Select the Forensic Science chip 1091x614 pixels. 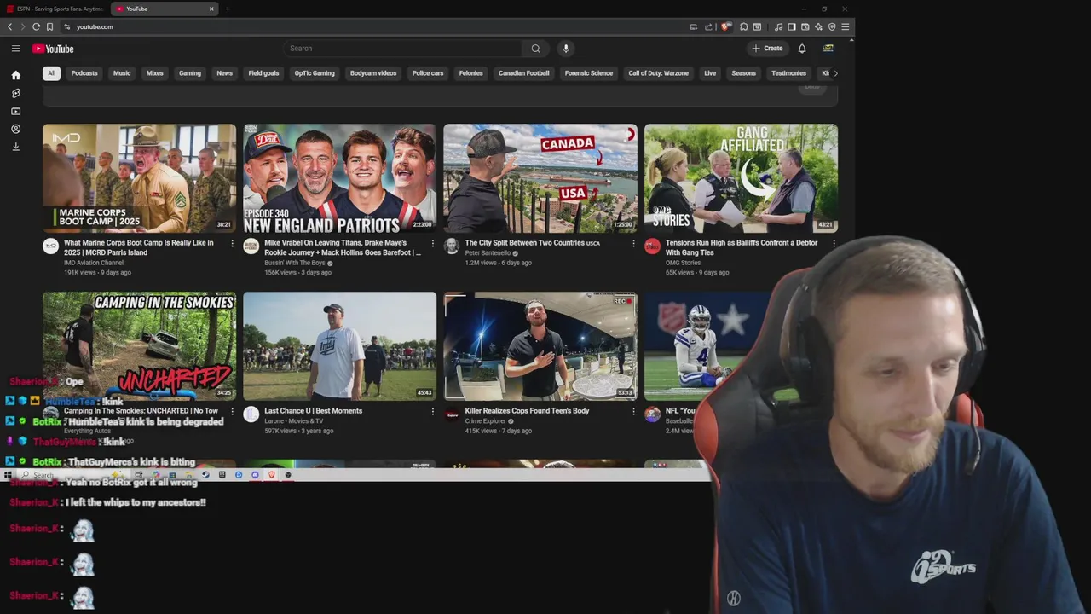coord(589,73)
